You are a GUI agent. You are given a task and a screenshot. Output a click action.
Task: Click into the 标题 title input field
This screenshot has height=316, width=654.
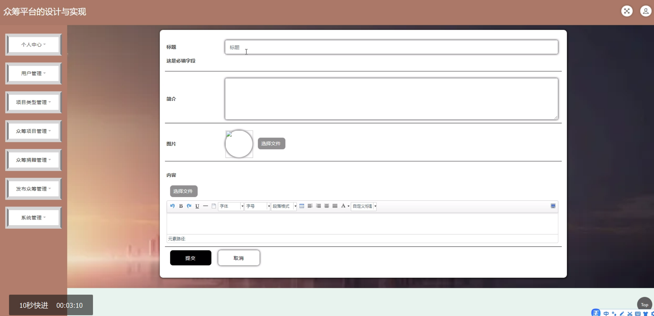pyautogui.click(x=391, y=47)
